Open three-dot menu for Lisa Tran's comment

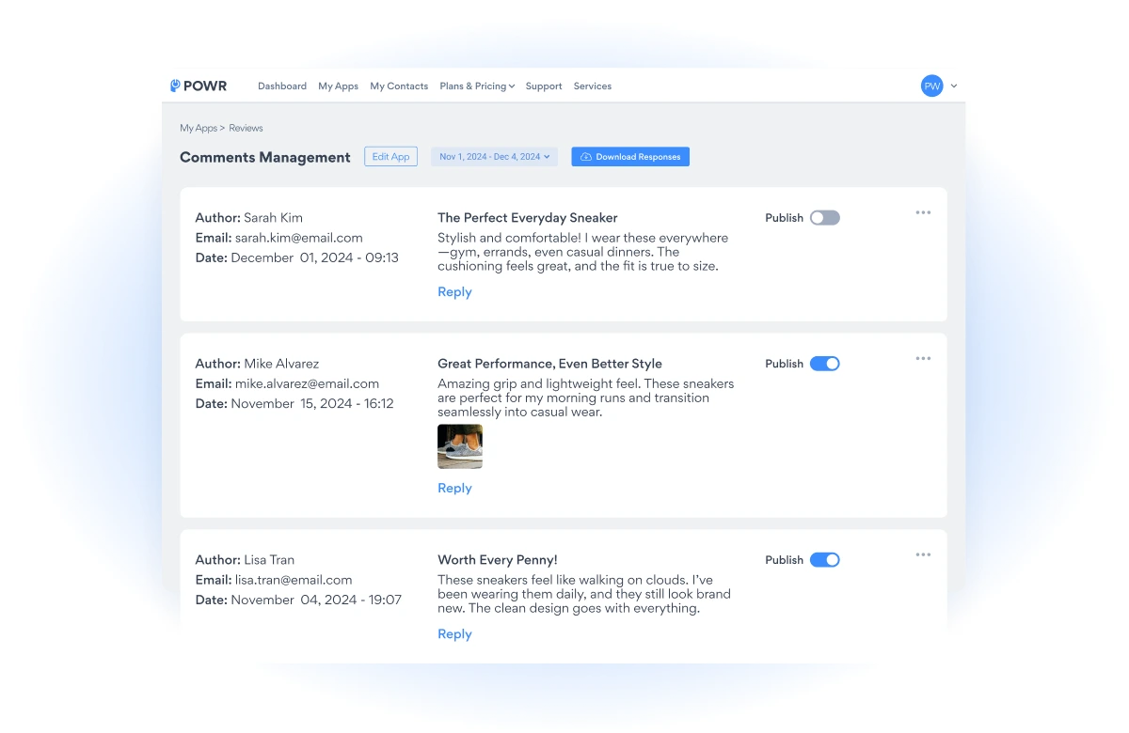click(x=923, y=554)
